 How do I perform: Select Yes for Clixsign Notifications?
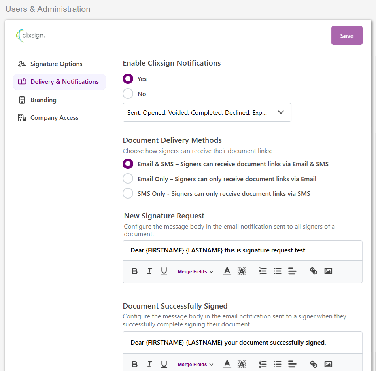pyautogui.click(x=128, y=79)
